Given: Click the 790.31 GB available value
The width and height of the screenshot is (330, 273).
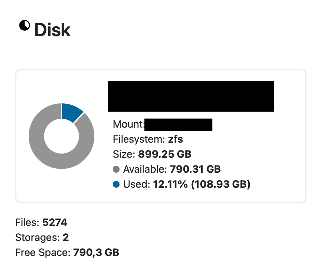Looking at the screenshot, I should [x=195, y=169].
